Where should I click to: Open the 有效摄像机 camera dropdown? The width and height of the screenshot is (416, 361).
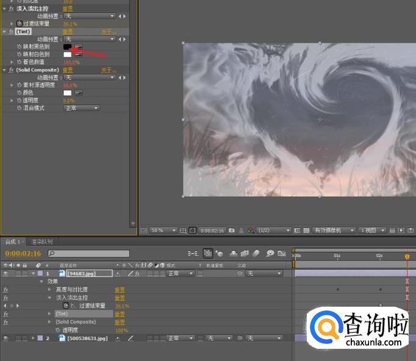[x=334, y=231]
